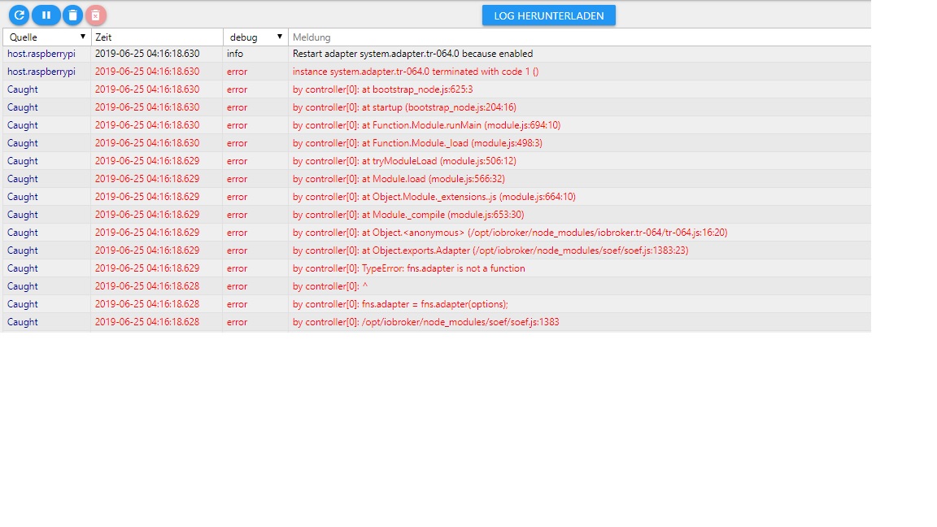
Task: Select message '/opt/iobroker/node_modules/soef/soef.js:1383'
Action: click(426, 323)
